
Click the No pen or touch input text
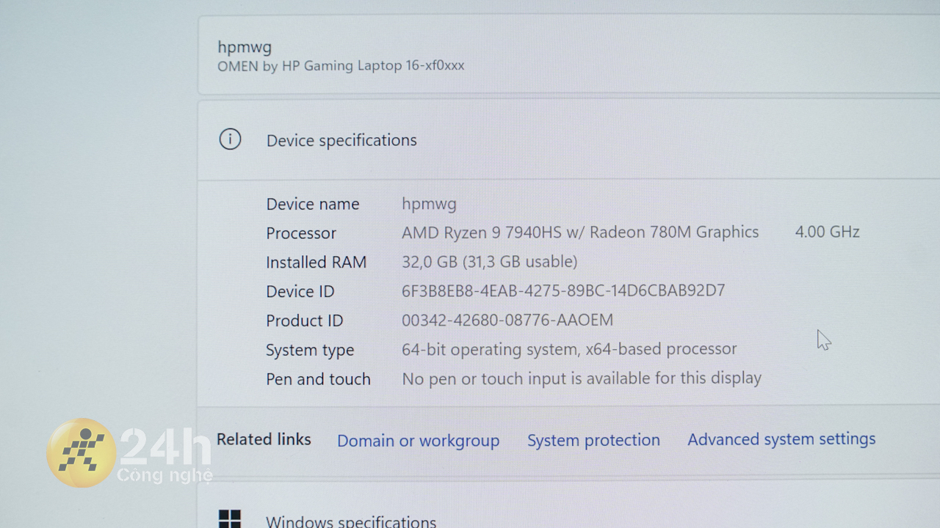click(x=582, y=378)
